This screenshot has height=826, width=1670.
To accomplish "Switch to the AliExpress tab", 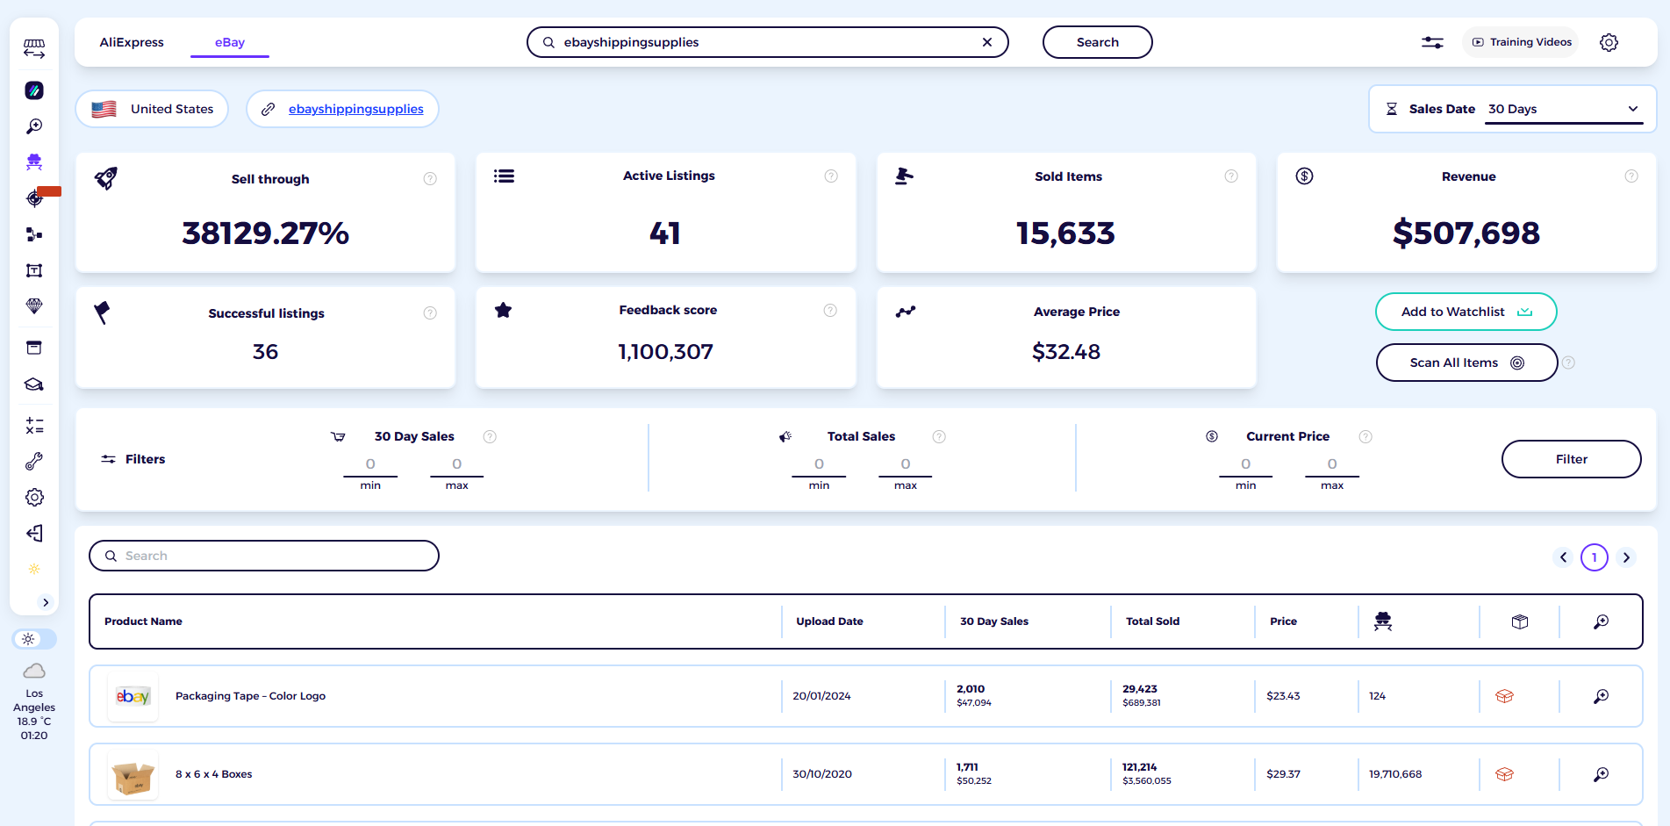I will pos(132,42).
